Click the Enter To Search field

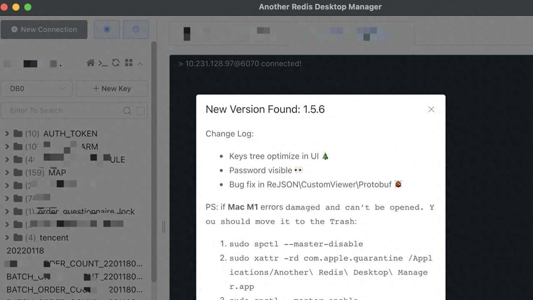tap(62, 111)
